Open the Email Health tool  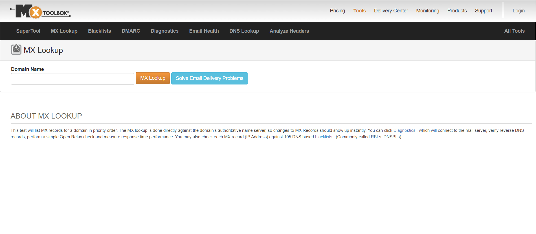(x=204, y=31)
